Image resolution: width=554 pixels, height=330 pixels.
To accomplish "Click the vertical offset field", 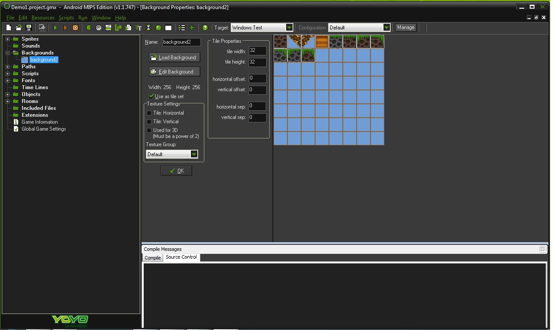I will [258, 90].
